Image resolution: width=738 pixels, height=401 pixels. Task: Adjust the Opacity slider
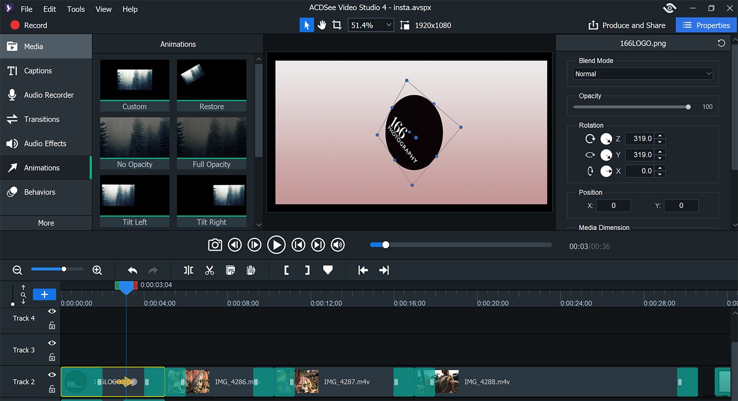point(687,107)
